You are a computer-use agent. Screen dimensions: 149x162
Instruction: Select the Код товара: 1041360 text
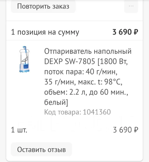[77, 112]
